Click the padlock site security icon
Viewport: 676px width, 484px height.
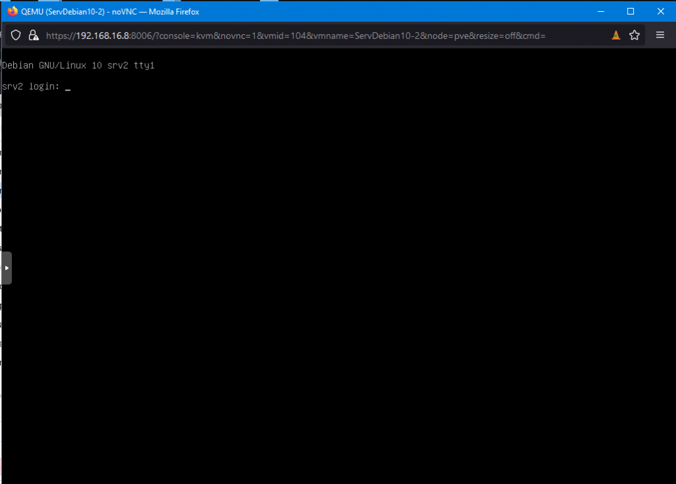(34, 36)
